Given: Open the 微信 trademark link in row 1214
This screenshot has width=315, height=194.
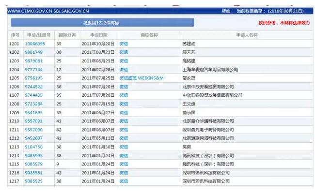Looking at the screenshot, I should point(124,156).
